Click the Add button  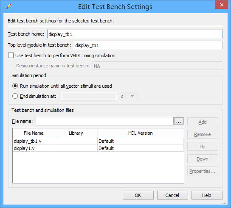[203, 122]
